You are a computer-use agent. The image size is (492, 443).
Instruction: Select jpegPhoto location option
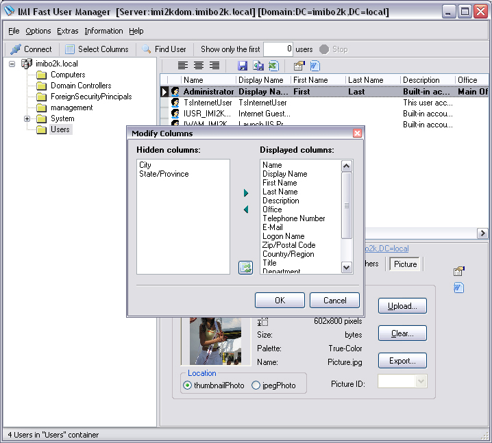coord(256,385)
